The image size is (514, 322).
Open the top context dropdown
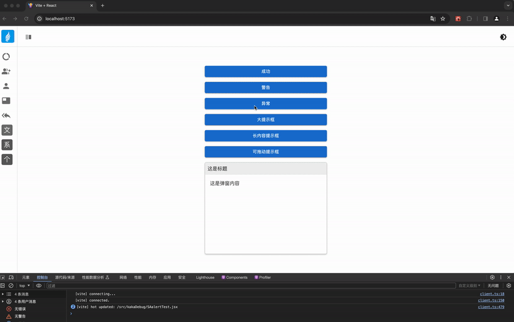(x=24, y=285)
